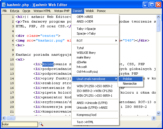Expand the ROT submenu
The width and height of the screenshot is (163, 129).
tap(95, 41)
